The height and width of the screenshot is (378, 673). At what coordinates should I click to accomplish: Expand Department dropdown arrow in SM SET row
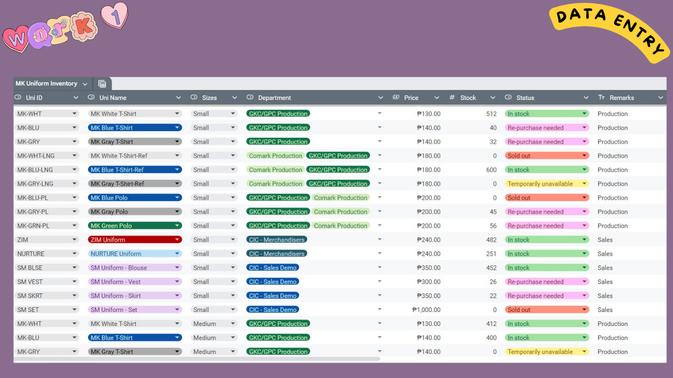click(x=380, y=310)
